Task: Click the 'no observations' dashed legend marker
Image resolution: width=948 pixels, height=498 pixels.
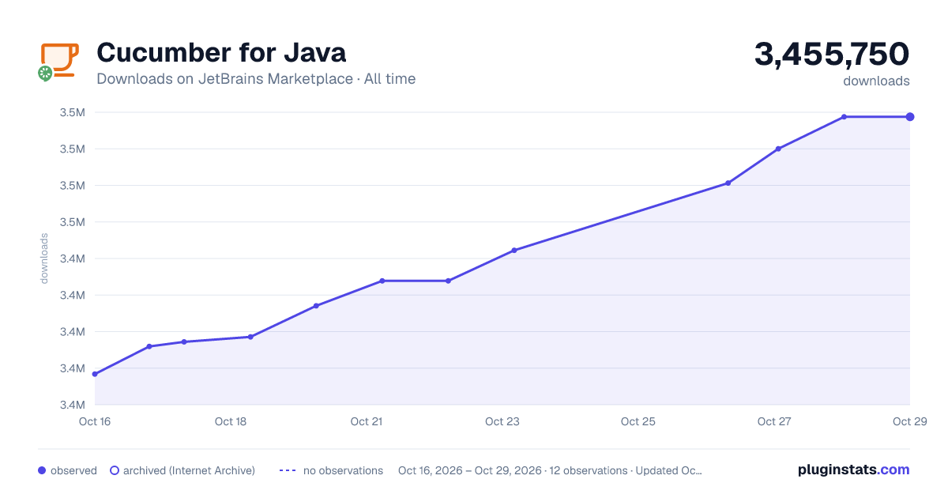Action: coord(288,470)
